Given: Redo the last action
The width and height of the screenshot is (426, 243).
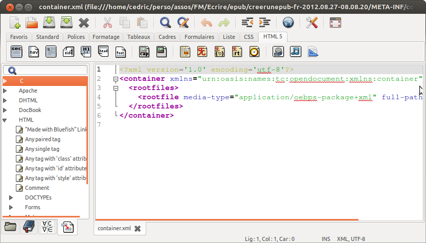Looking at the screenshot, I should 224,23.
